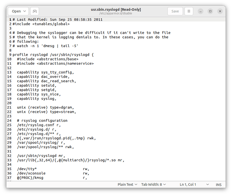Click '/var/spool/rsyslog/ r,' line

tap(41, 143)
